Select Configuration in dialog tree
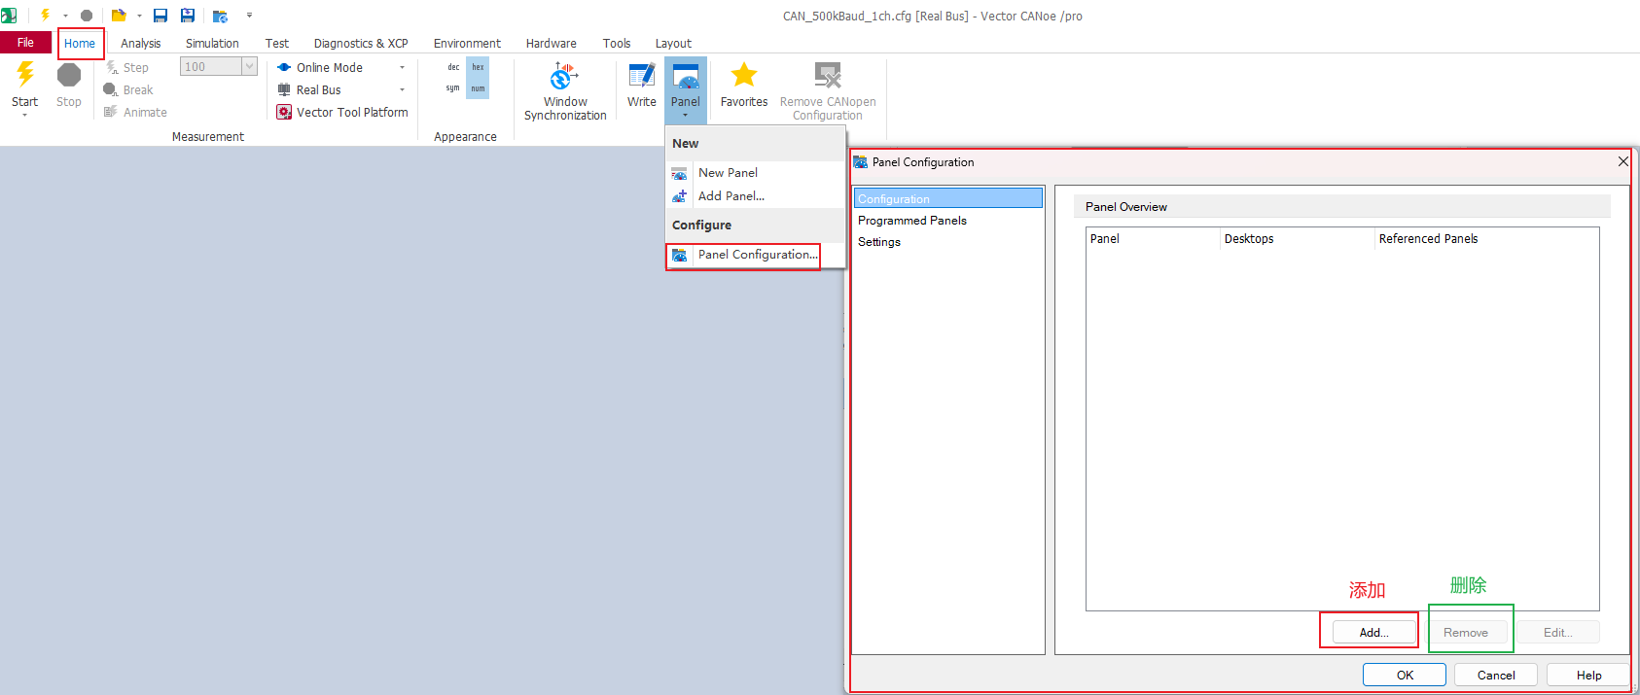Image resolution: width=1640 pixels, height=695 pixels. [948, 198]
